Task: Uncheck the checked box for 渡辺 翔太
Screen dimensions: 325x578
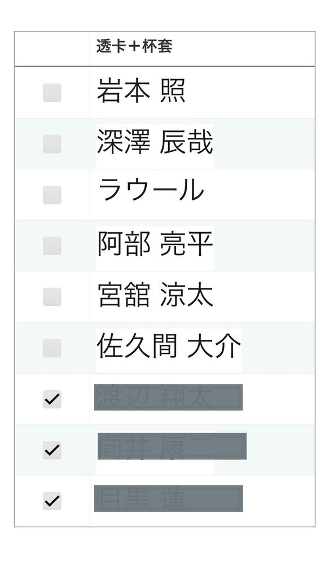Action: click(x=52, y=399)
